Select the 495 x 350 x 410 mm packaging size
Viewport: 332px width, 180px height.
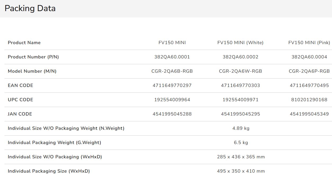click(x=241, y=171)
